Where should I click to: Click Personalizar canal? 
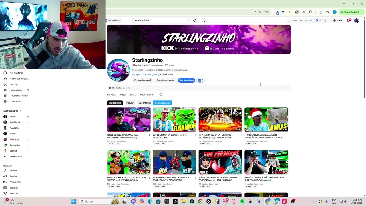click(142, 80)
